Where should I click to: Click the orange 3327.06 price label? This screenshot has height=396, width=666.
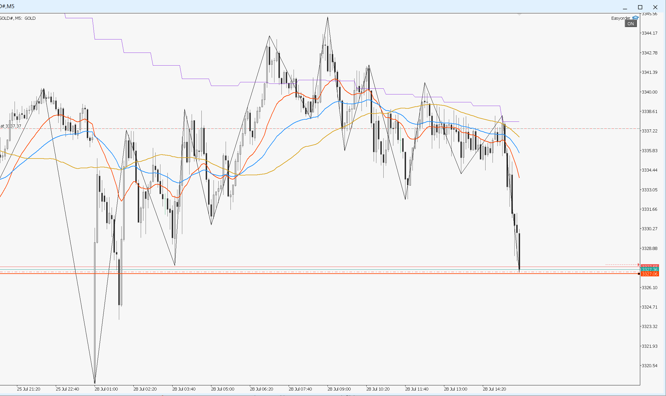click(x=650, y=274)
